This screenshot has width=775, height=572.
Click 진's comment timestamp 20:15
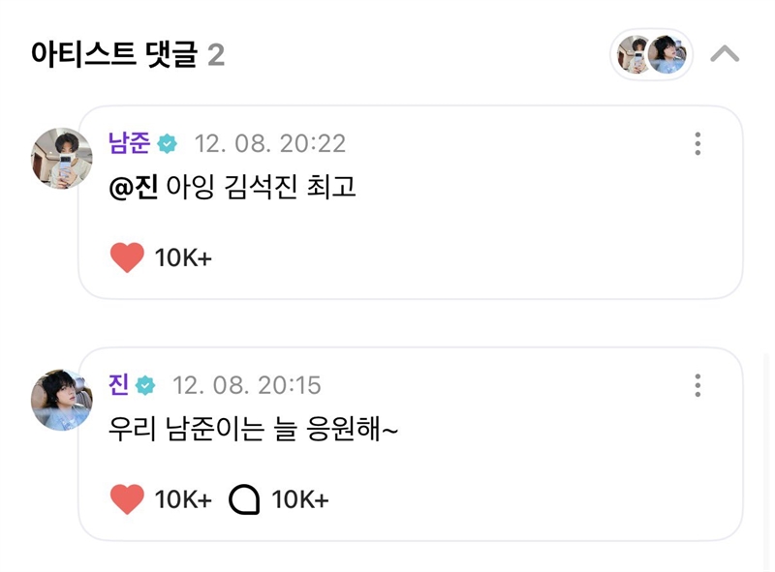coord(246,385)
